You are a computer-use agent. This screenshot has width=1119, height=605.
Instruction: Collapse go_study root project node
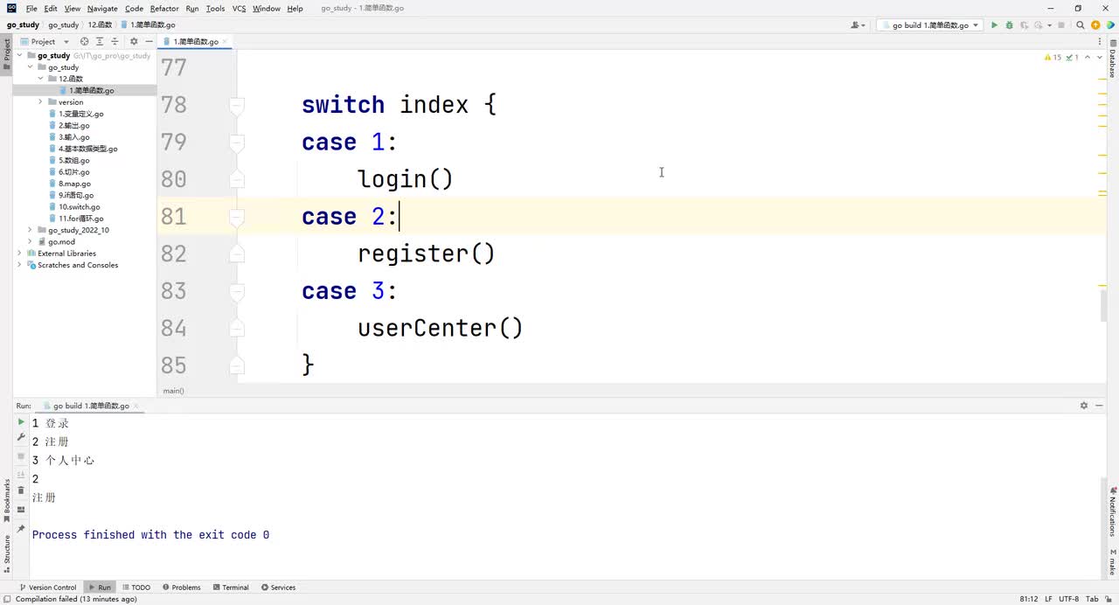pyautogui.click(x=18, y=55)
